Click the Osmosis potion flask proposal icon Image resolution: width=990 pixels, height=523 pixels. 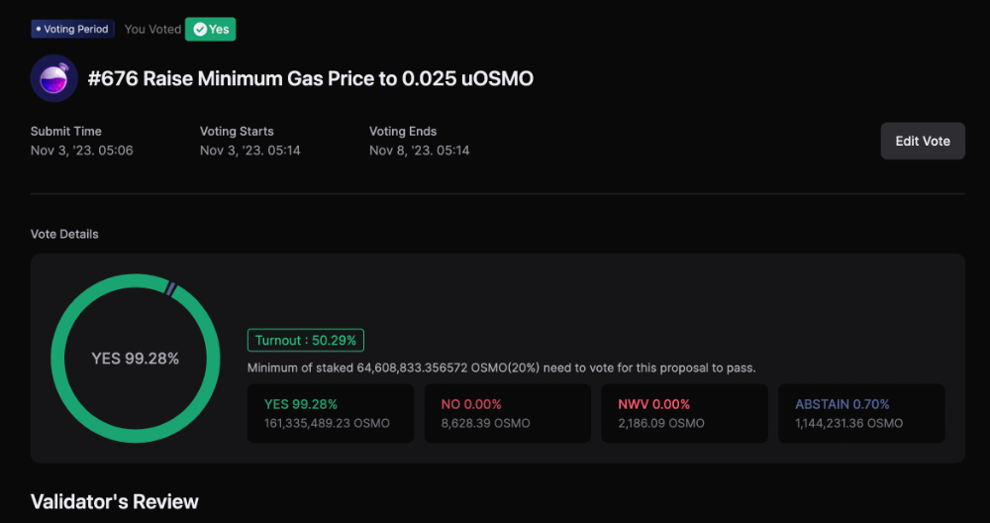click(54, 78)
